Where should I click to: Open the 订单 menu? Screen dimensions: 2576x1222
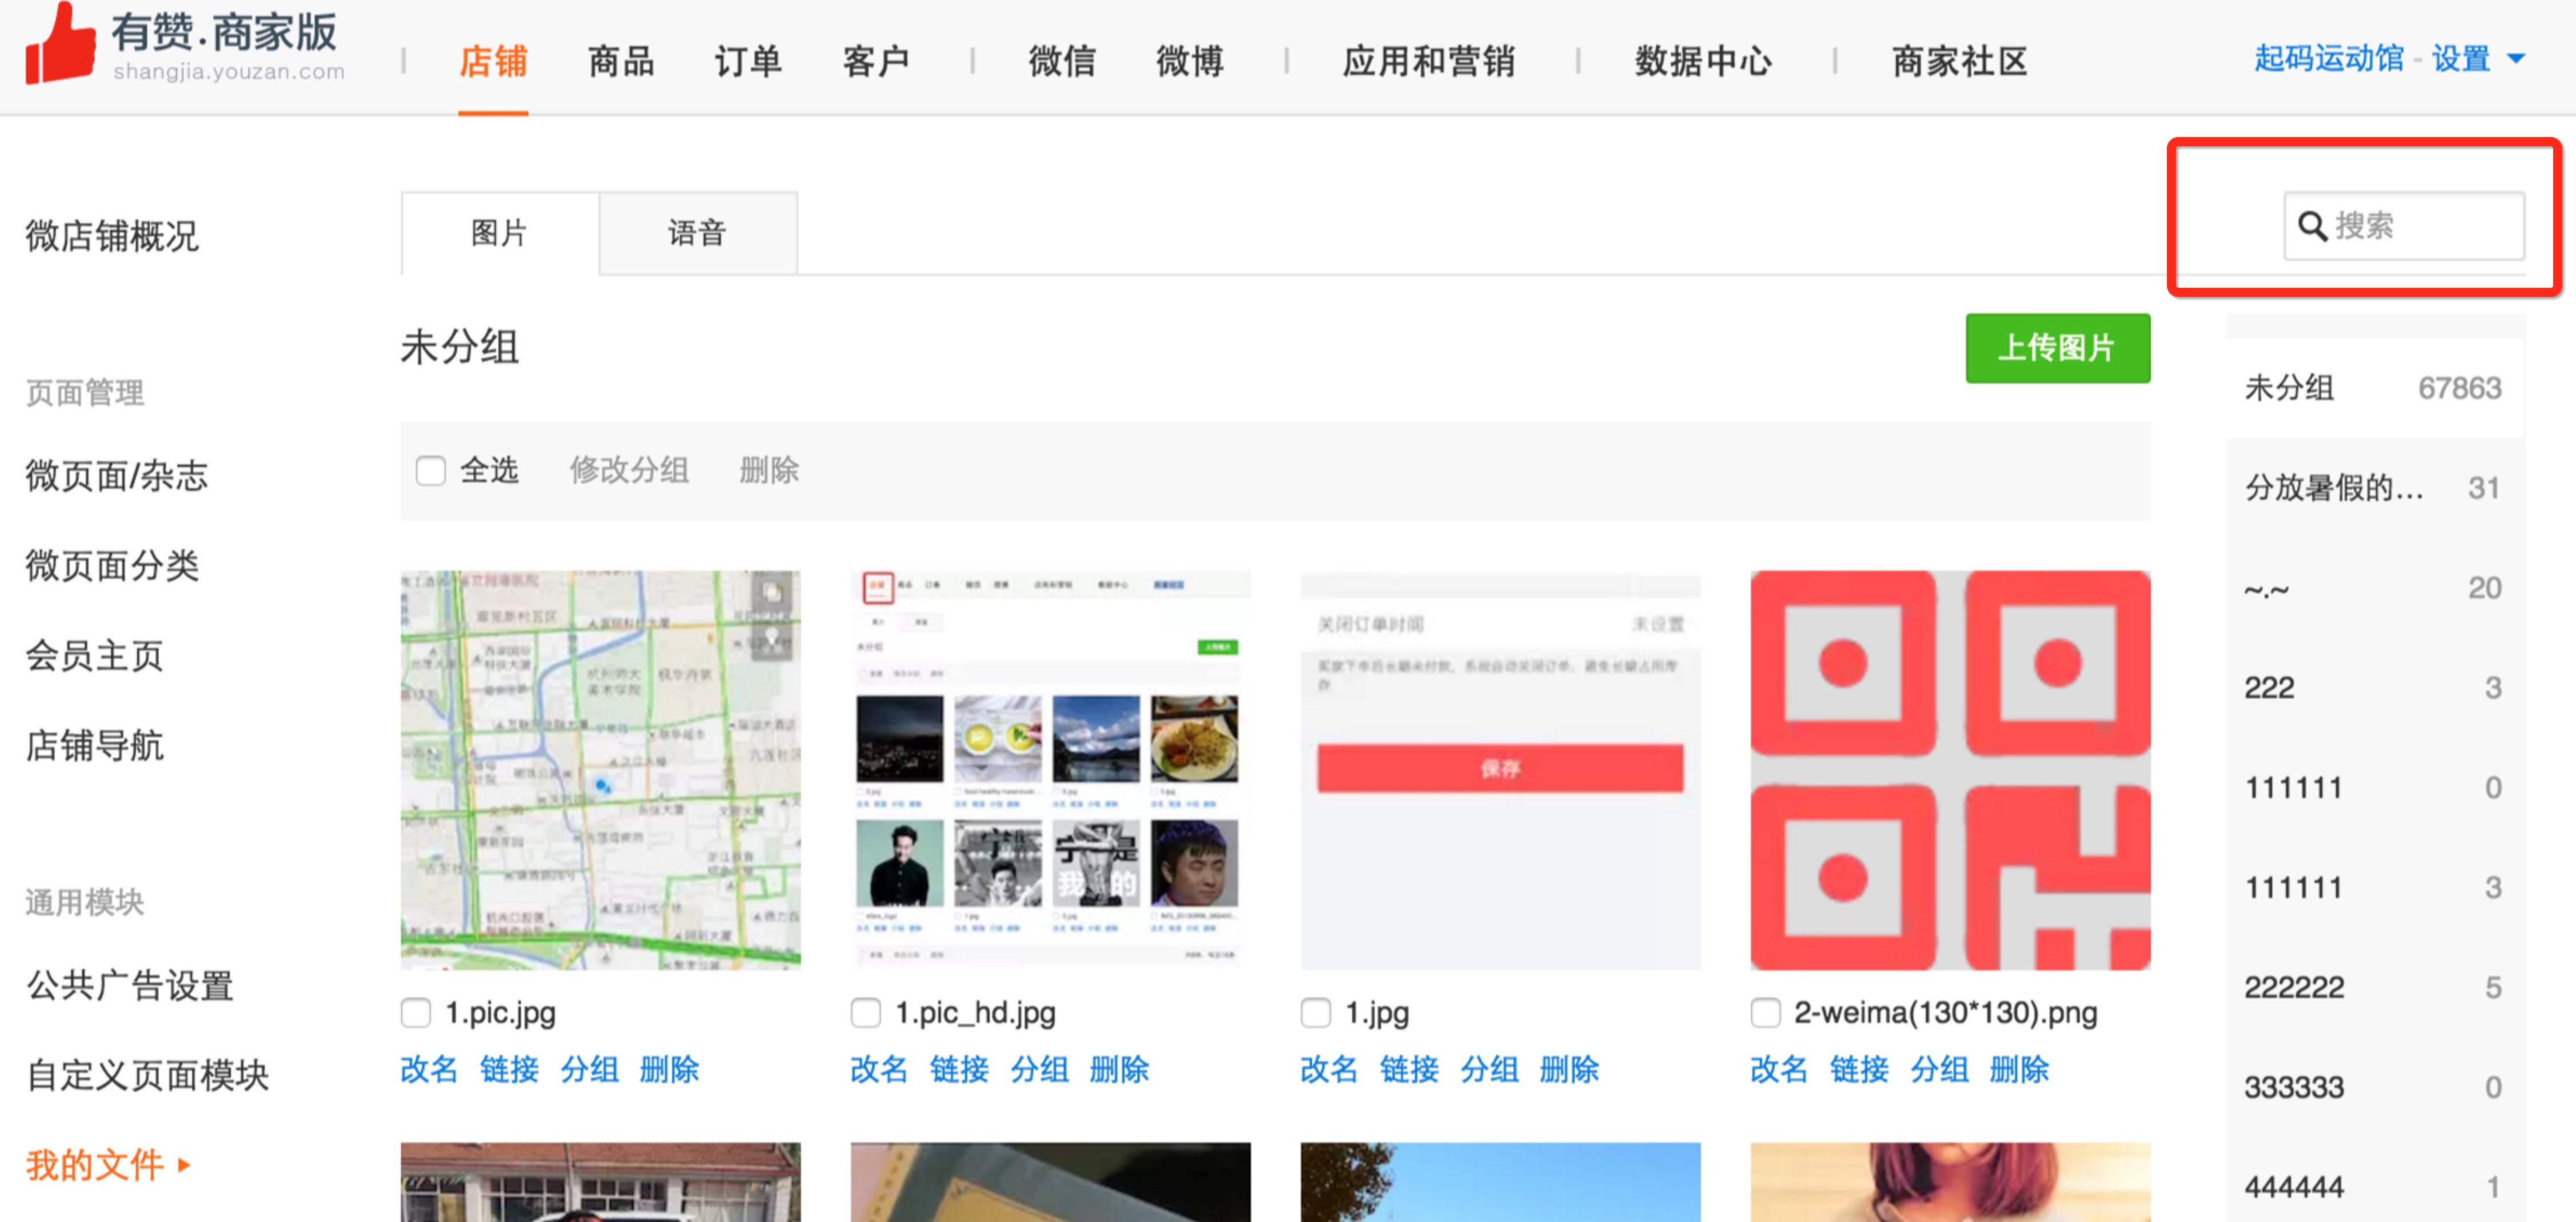click(x=748, y=62)
